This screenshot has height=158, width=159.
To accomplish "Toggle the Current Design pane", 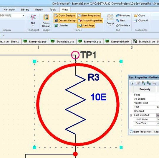I will pyautogui.click(x=65, y=21).
